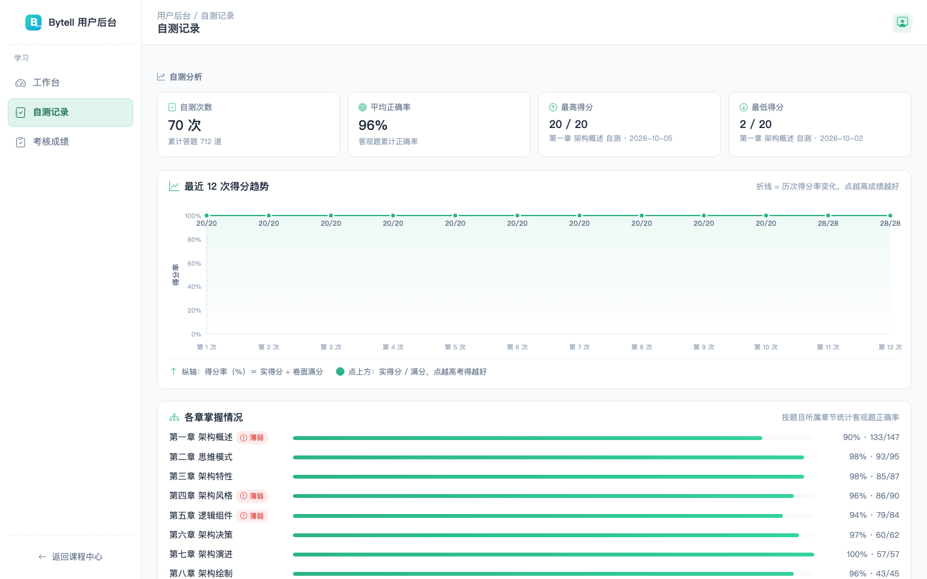Click the 平均正确率 target icon
The image size is (927, 579).
(x=362, y=107)
